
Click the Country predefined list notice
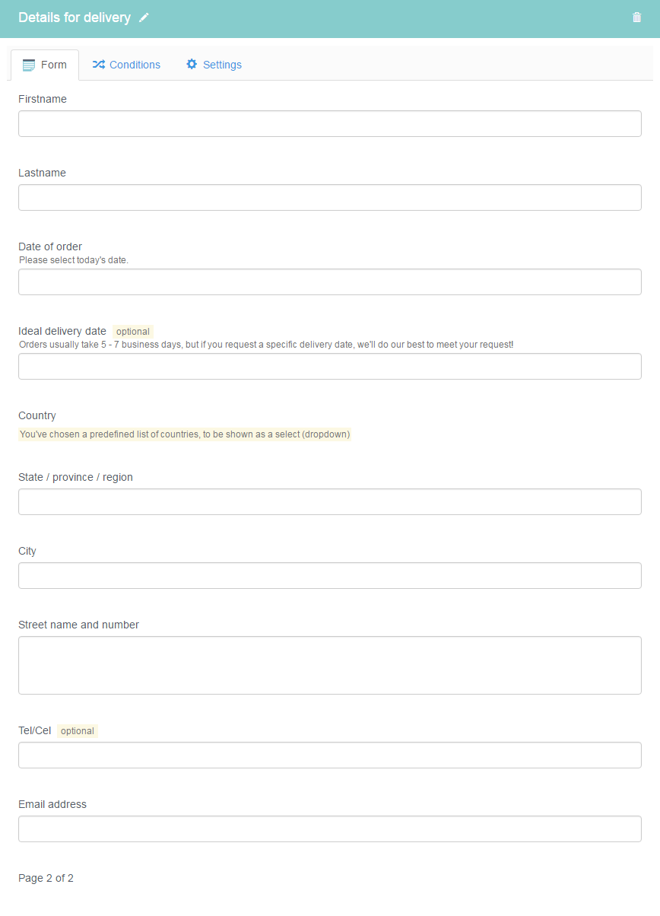(x=185, y=435)
